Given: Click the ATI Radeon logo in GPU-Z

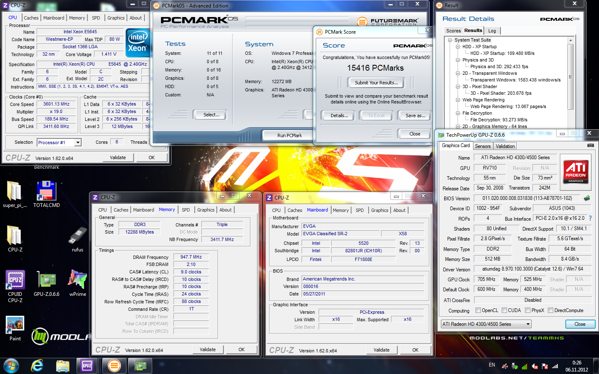Looking at the screenshot, I should click(576, 171).
